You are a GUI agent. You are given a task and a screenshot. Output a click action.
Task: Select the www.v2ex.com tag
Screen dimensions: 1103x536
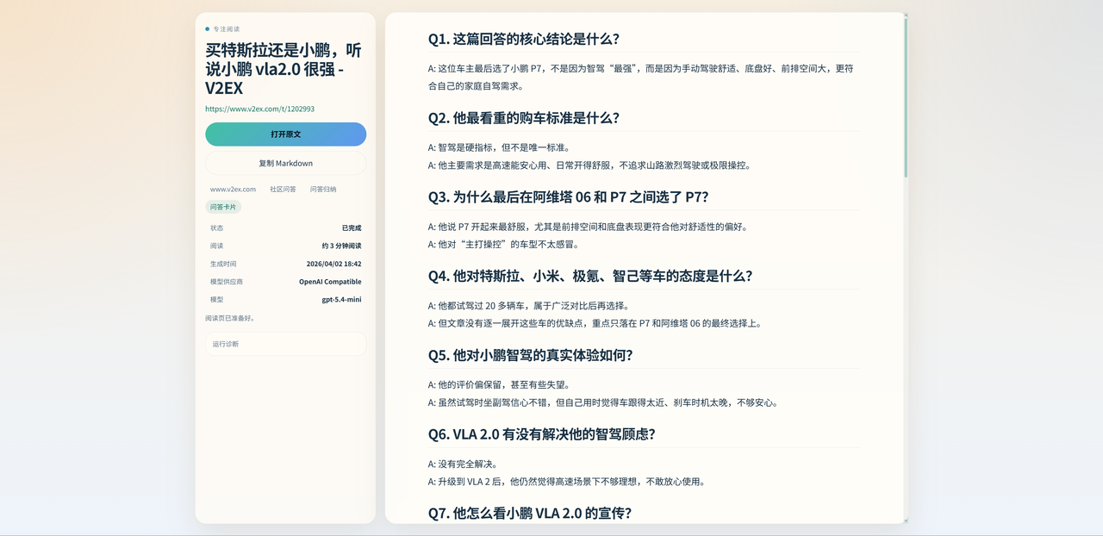pos(233,189)
